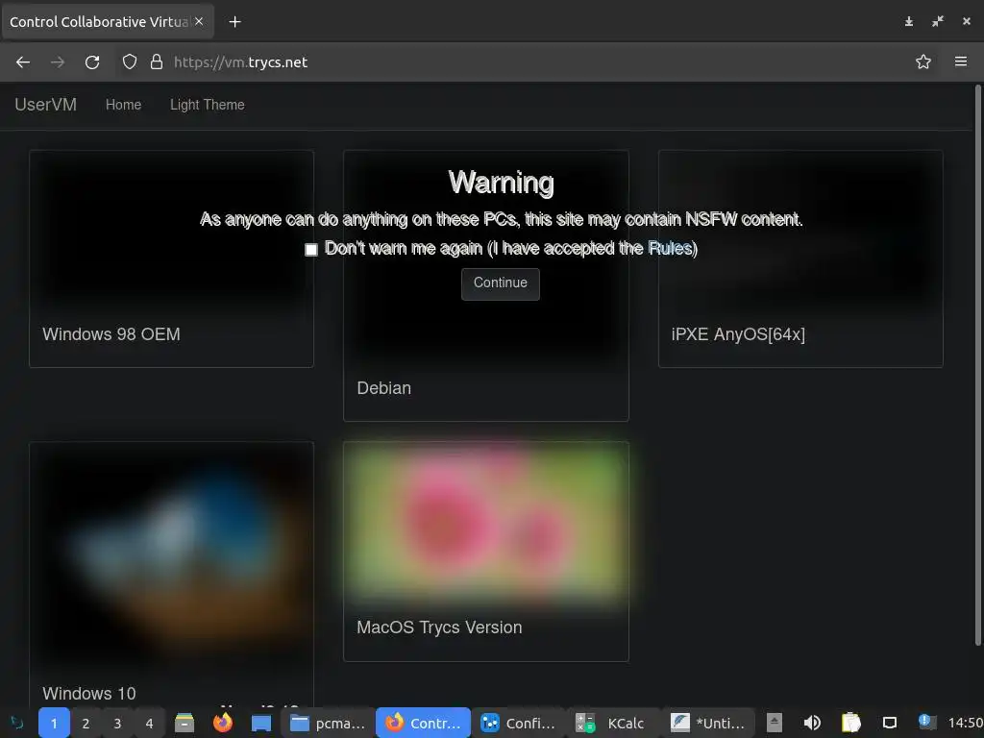Close the Control Collaborative Virtual tab
This screenshot has height=738, width=984.
click(199, 21)
